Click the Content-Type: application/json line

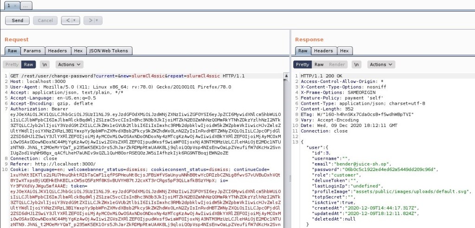tap(363, 103)
